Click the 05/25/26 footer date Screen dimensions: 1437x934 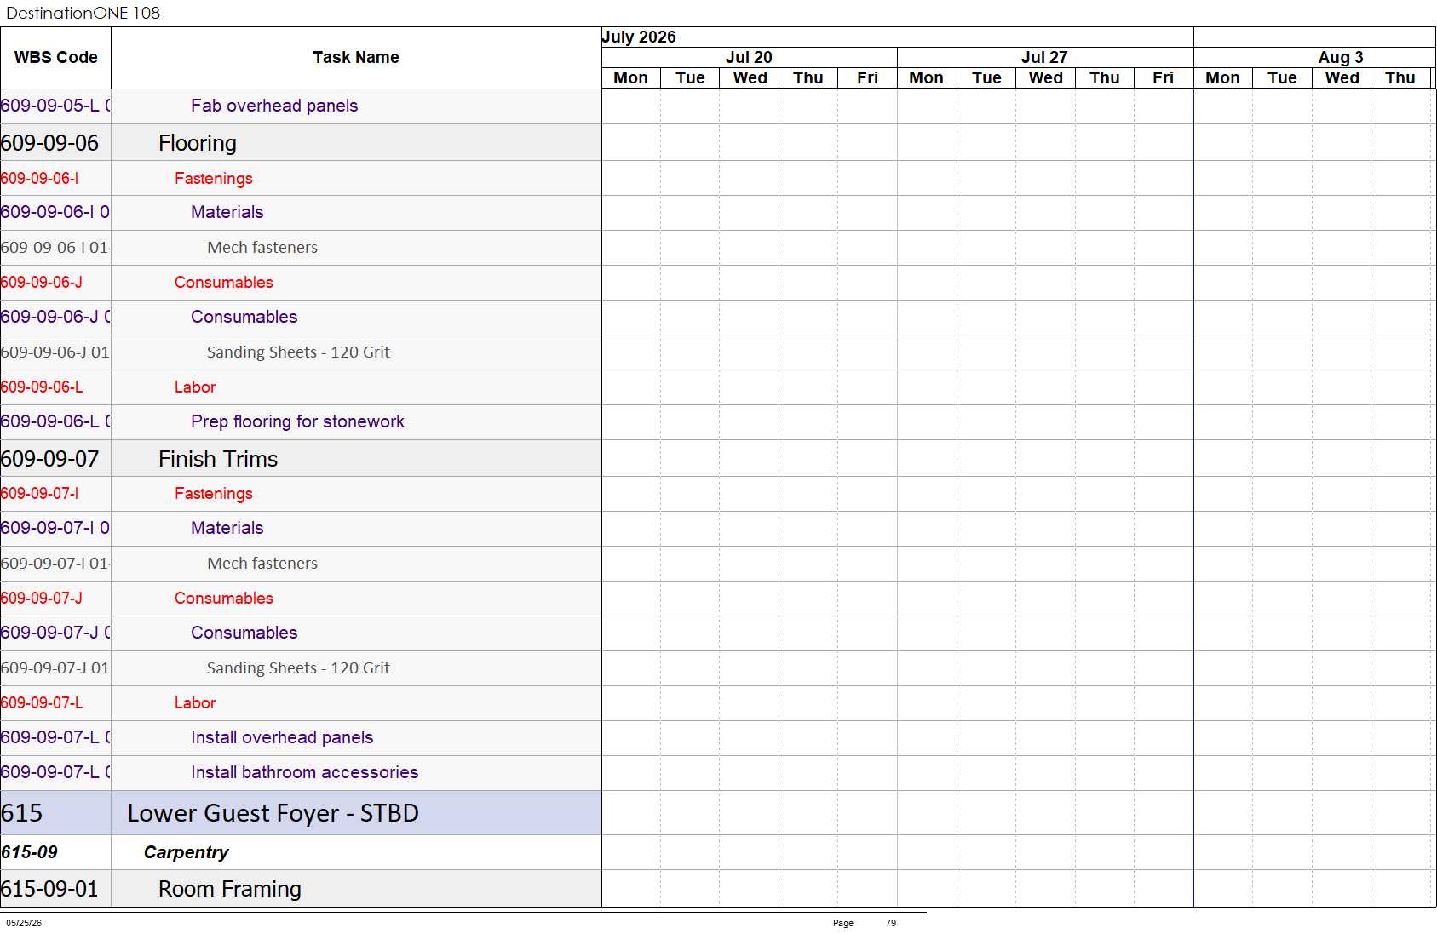[x=24, y=923]
